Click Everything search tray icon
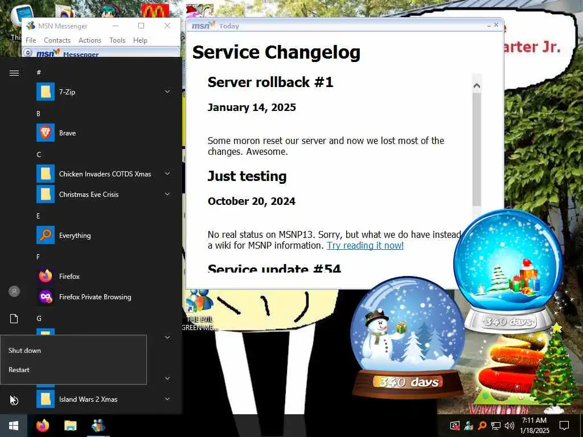The height and width of the screenshot is (437, 583). (x=482, y=426)
